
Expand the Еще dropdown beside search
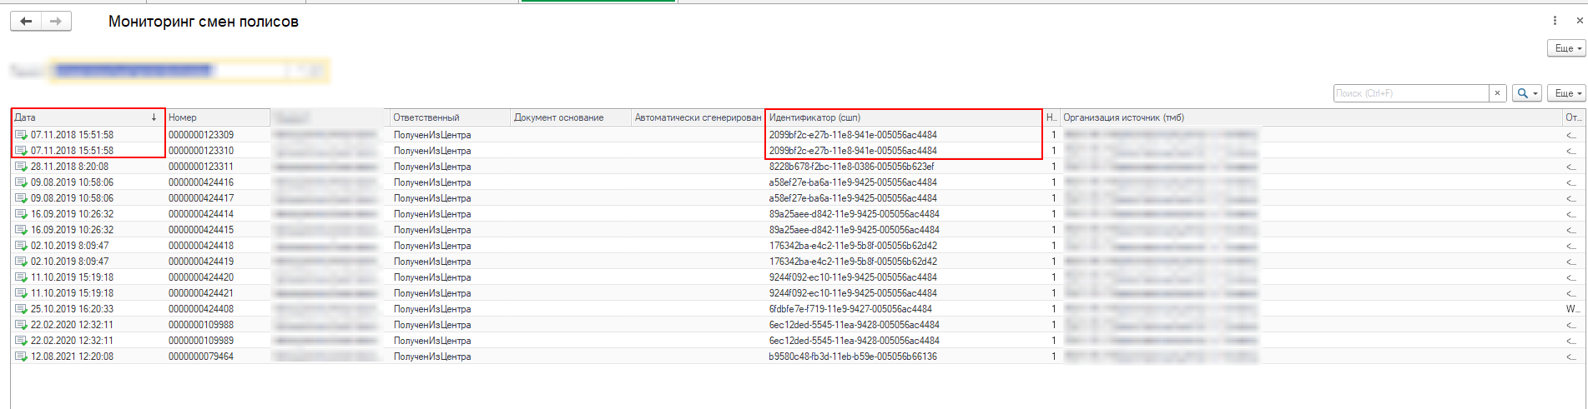[x=1566, y=93]
